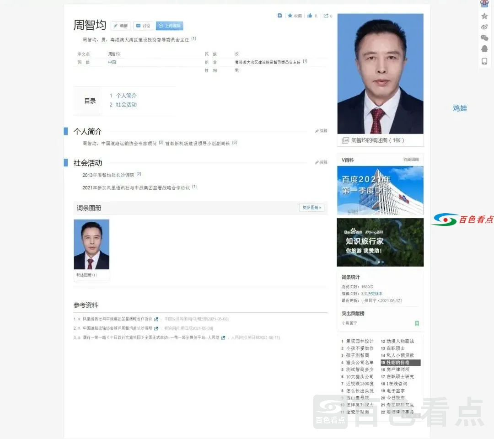
Task: Open the 知识旅行家 banner image
Action: point(380,242)
